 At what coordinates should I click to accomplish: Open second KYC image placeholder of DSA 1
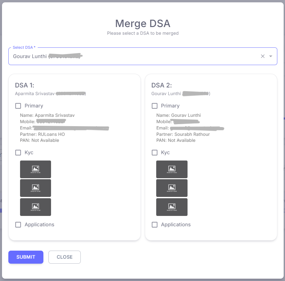pos(35,188)
